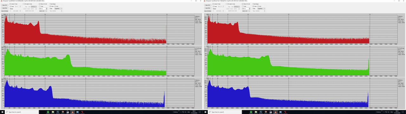The image size is (406, 114).
Task: Toggle Y-Axis Range Auto checkbox in right window
Action: [x=253, y=6]
